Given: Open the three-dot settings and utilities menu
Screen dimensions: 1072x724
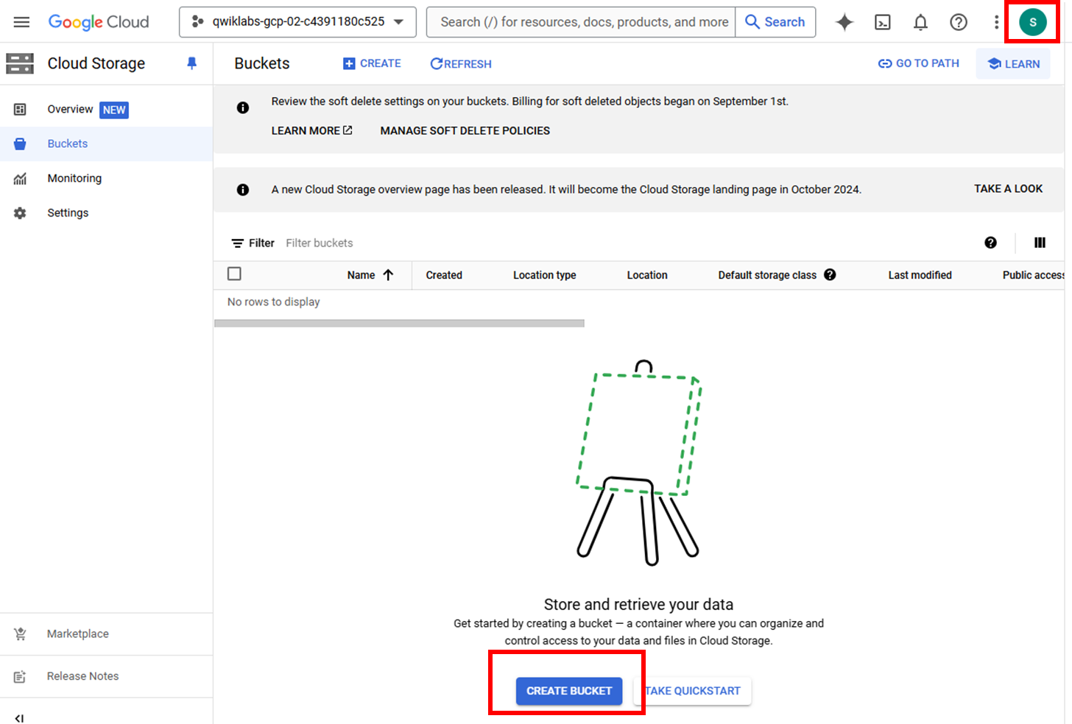Looking at the screenshot, I should point(996,22).
